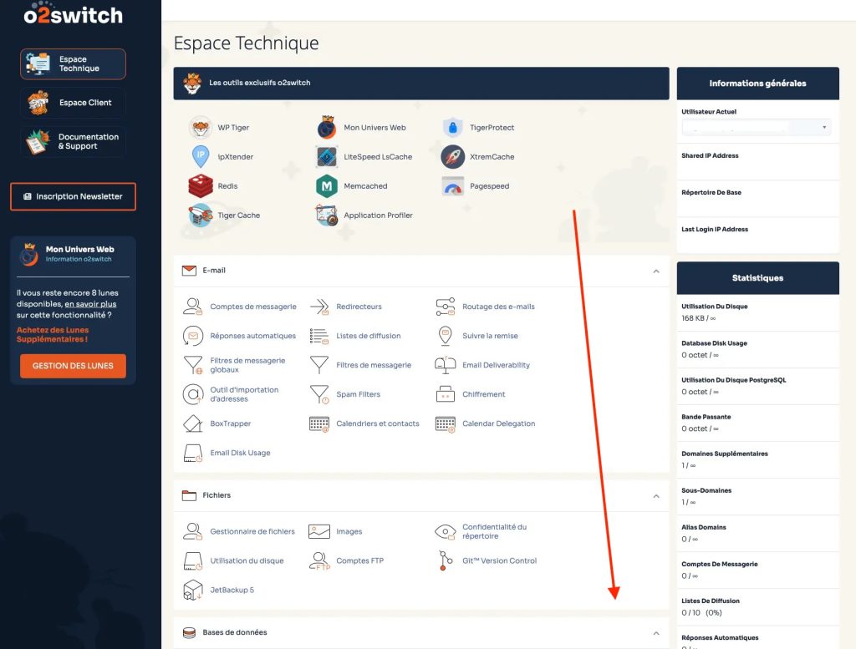Viewport: 856px width, 649px height.
Task: Click the Inscription Newsletter button
Action: click(74, 196)
